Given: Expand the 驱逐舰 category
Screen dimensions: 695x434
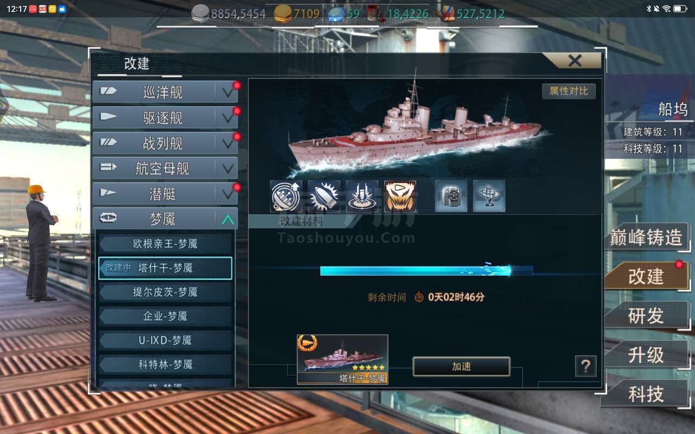Looking at the screenshot, I should pos(165,118).
